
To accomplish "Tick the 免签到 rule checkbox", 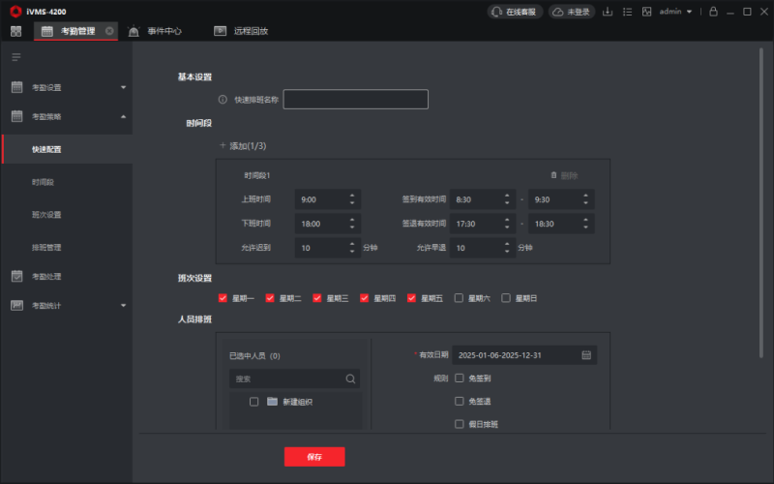I will pyautogui.click(x=460, y=378).
